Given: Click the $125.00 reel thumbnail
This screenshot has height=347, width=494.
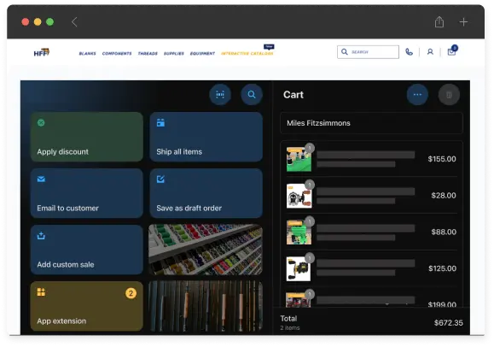Looking at the screenshot, I should click(x=299, y=269).
